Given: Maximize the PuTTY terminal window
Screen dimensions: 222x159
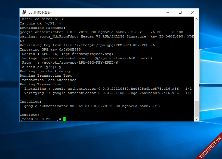Looking at the screenshot, I should coord(180,12).
